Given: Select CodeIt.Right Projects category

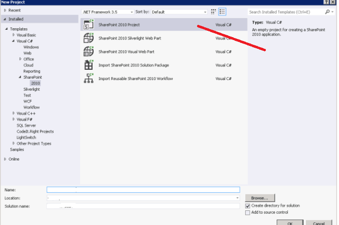Looking at the screenshot, I should click(35, 132).
